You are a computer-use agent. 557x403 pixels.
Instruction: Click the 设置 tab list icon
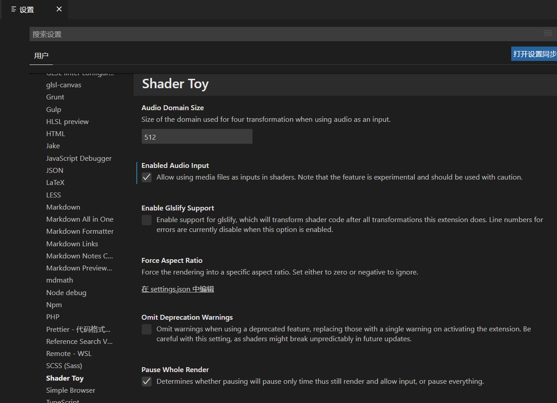(x=14, y=9)
